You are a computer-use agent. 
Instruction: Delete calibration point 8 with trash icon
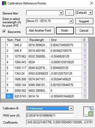[x=85, y=85]
